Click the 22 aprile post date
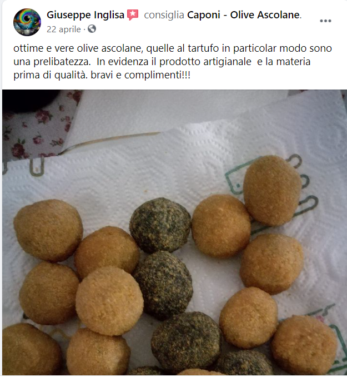The width and height of the screenshot is (347, 377). (x=64, y=29)
